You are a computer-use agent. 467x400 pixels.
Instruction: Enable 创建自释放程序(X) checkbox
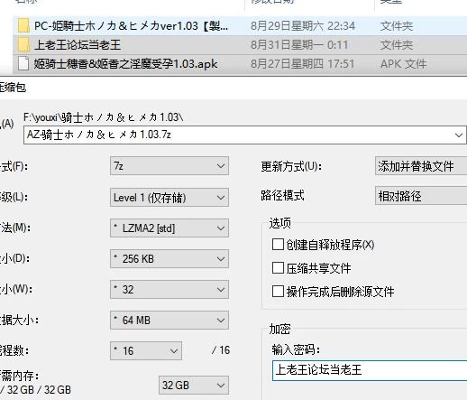pyautogui.click(x=278, y=245)
